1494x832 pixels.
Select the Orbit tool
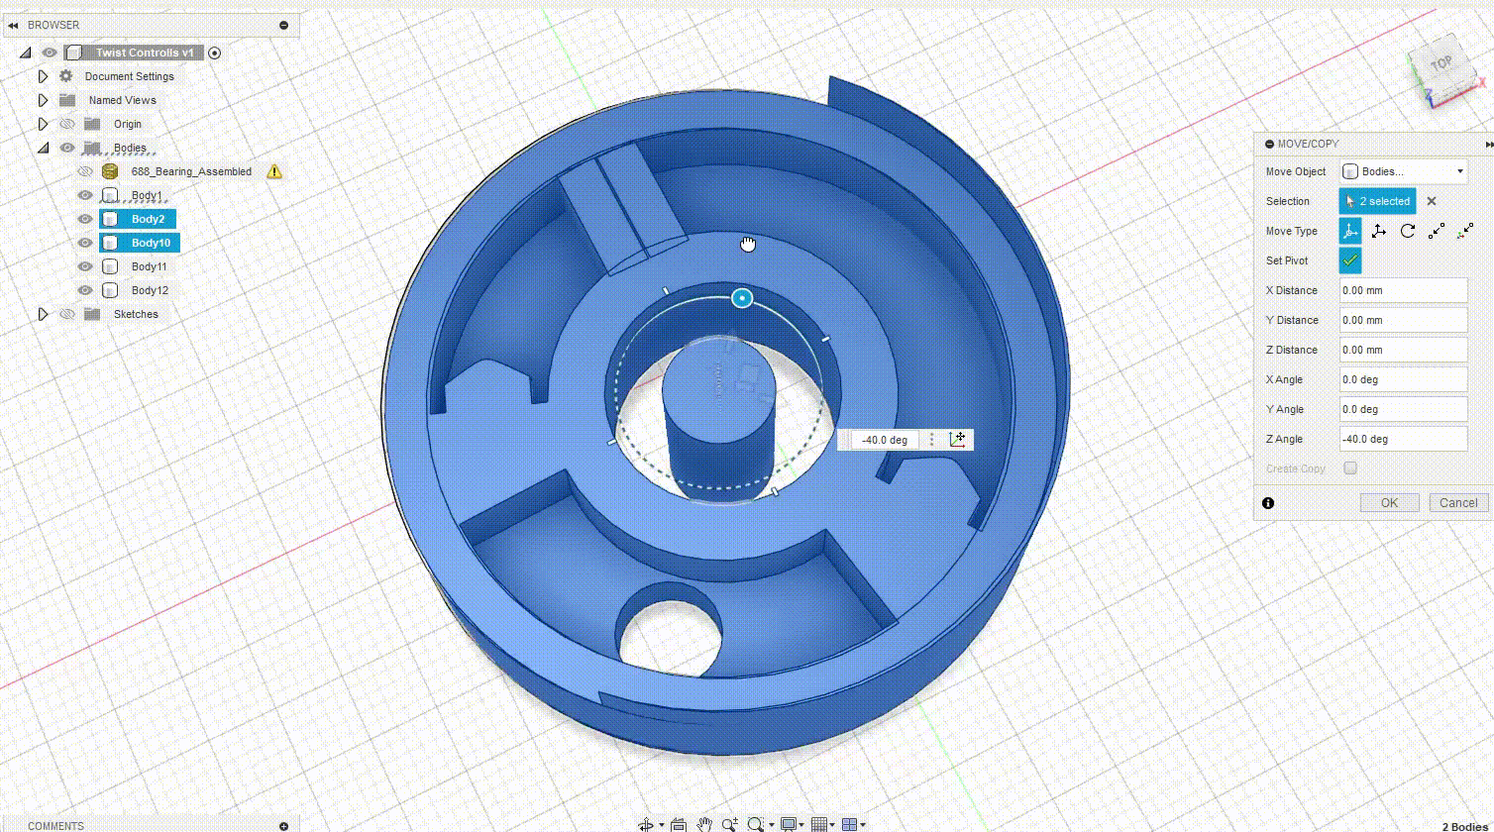pos(647,823)
